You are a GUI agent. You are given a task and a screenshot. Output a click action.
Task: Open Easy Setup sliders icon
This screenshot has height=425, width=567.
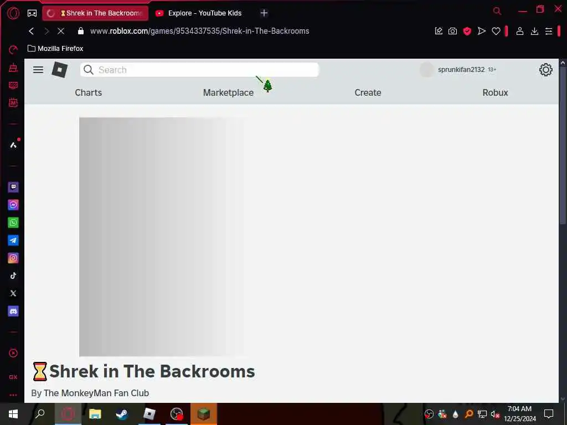549,32
